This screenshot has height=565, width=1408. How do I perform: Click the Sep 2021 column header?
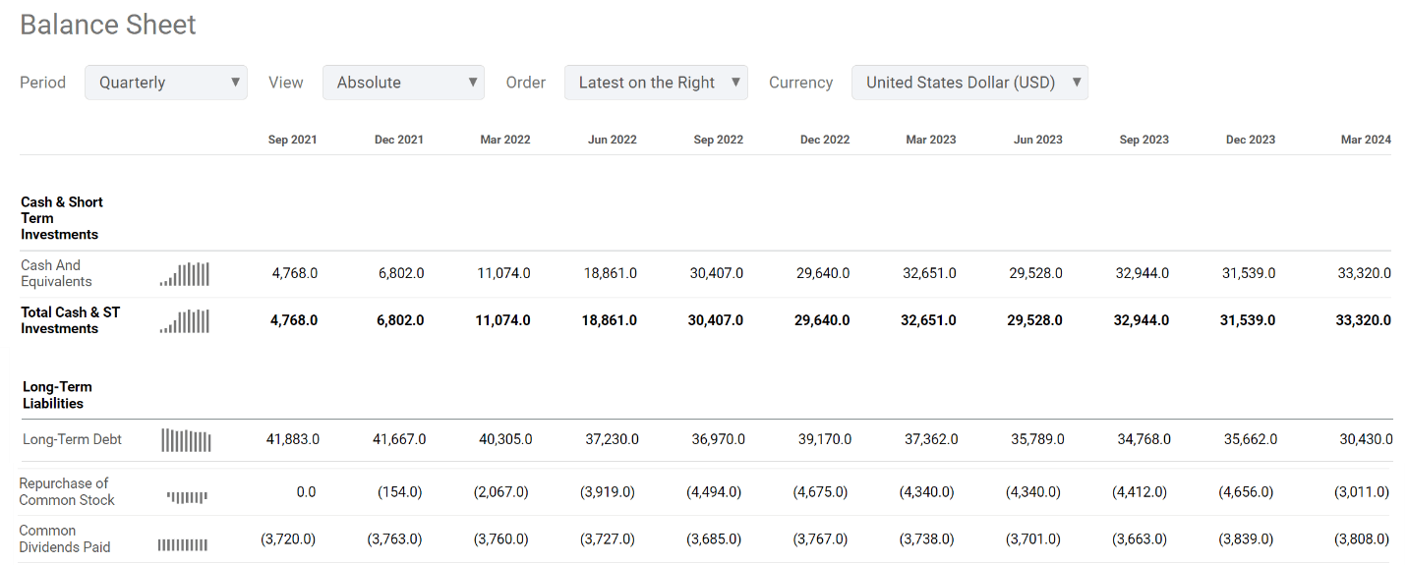click(292, 140)
